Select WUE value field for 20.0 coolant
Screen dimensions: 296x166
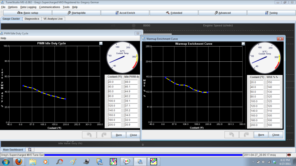click(x=272, y=82)
